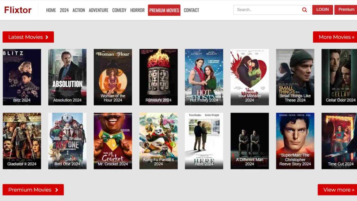This screenshot has width=357, height=201.
Task: Click the search magnifier icon
Action: coord(304,9)
